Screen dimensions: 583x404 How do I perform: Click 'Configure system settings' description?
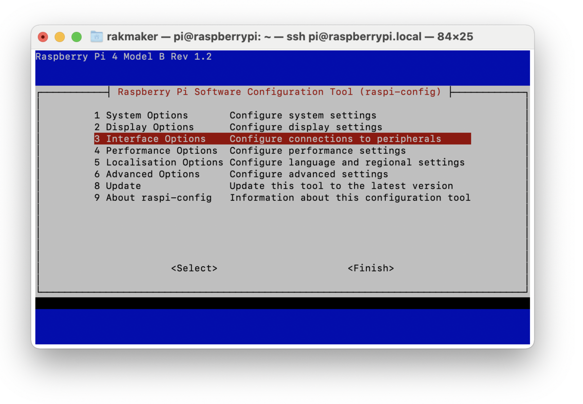[x=303, y=115]
